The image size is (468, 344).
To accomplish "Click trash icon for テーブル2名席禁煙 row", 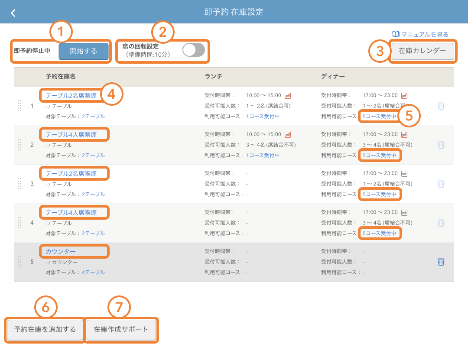I will pos(441,106).
